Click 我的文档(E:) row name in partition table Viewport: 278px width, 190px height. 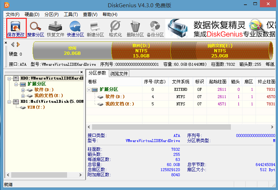tap(120, 104)
